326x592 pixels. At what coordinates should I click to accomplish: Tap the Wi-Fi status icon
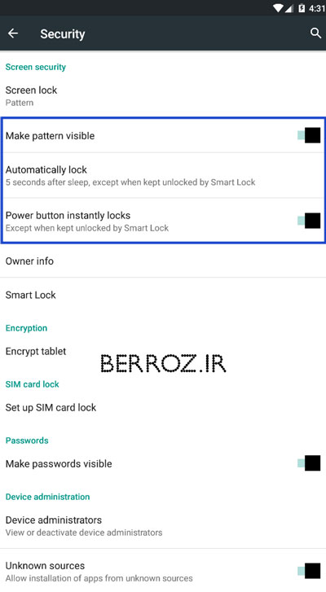(279, 8)
